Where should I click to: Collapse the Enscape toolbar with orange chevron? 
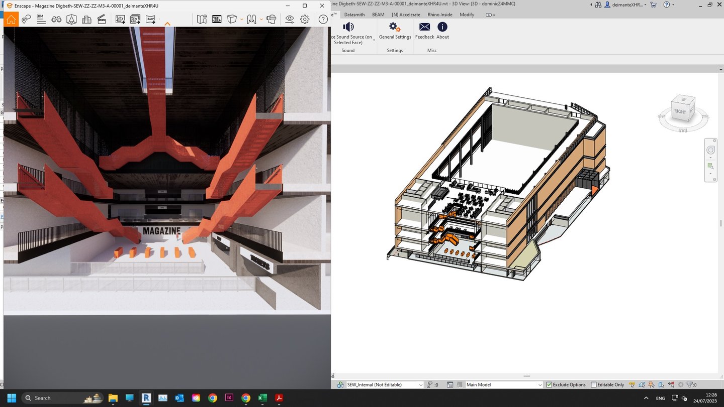(x=167, y=24)
